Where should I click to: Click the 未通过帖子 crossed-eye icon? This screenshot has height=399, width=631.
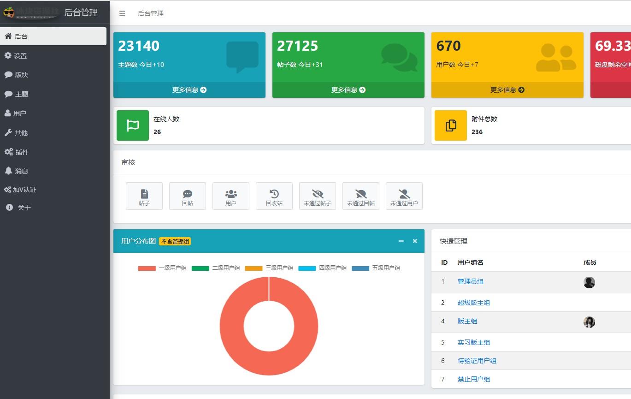pos(318,196)
